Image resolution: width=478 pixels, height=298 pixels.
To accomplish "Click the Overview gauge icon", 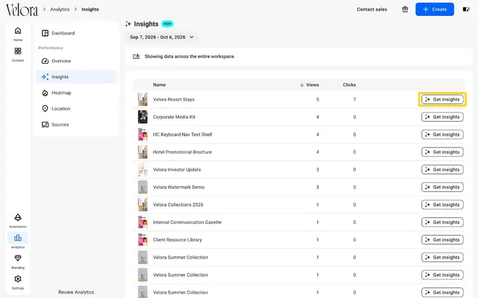I will click(45, 61).
